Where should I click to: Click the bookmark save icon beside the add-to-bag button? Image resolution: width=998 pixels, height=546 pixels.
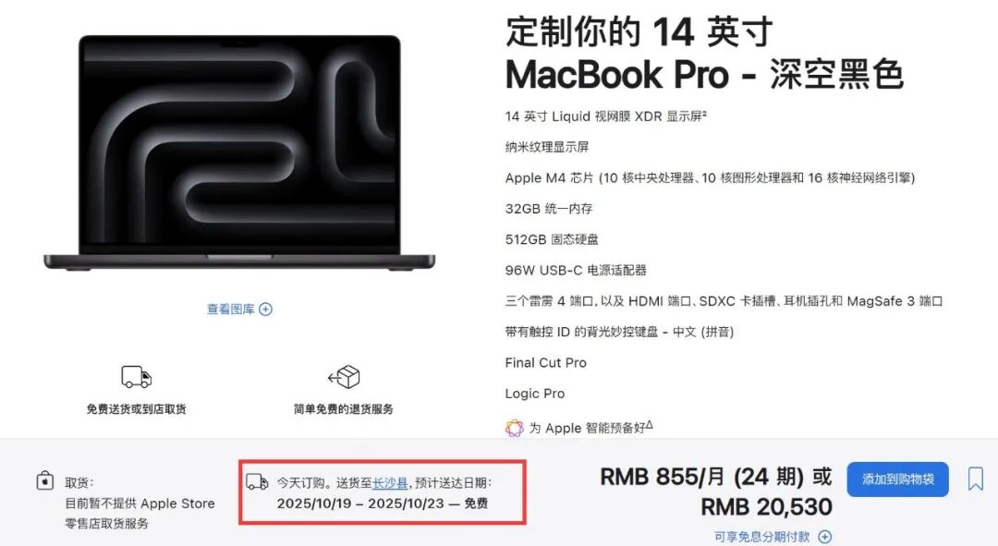pyautogui.click(x=975, y=479)
